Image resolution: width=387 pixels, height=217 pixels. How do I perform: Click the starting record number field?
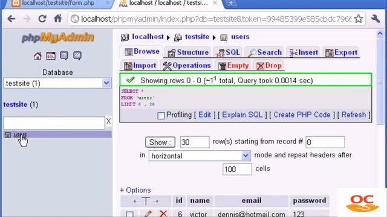coord(325,142)
